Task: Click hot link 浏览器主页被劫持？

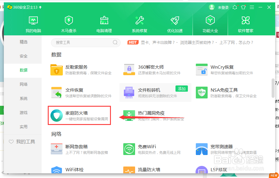Action: (197, 42)
